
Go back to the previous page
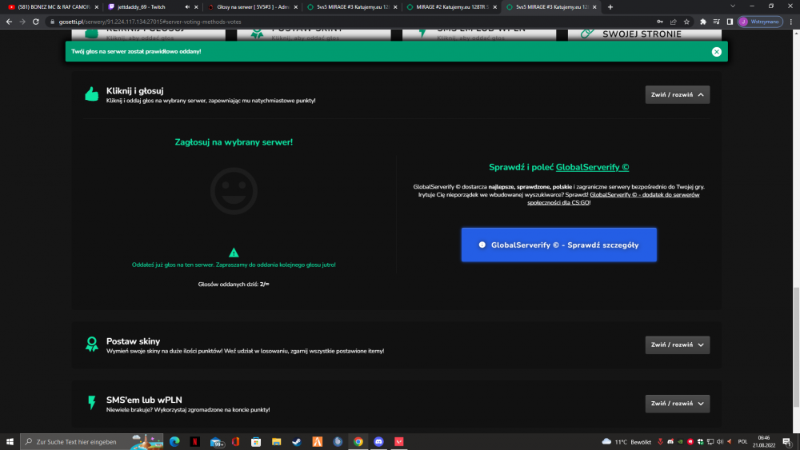tap(9, 22)
